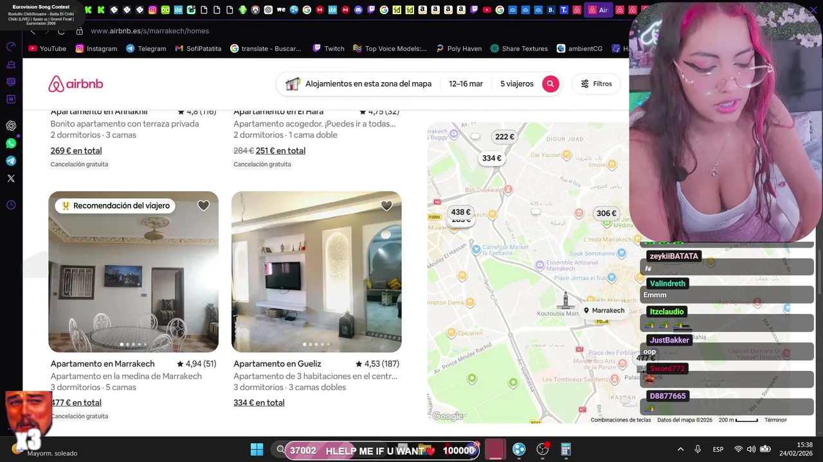Open the volume speaker tray icon
The width and height of the screenshot is (823, 462).
pos(752,450)
